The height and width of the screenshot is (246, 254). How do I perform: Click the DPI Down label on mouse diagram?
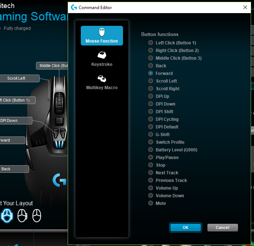(16, 121)
